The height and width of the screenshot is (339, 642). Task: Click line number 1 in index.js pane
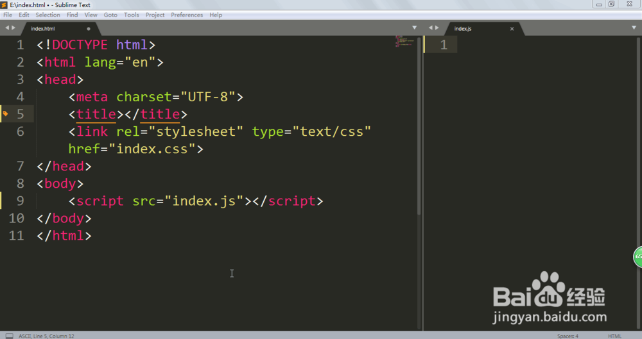click(x=444, y=45)
